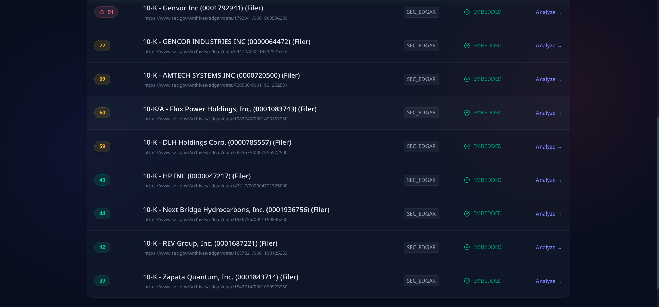Click the embedded checkmark icon for Flux Power Holdings

tap(467, 113)
